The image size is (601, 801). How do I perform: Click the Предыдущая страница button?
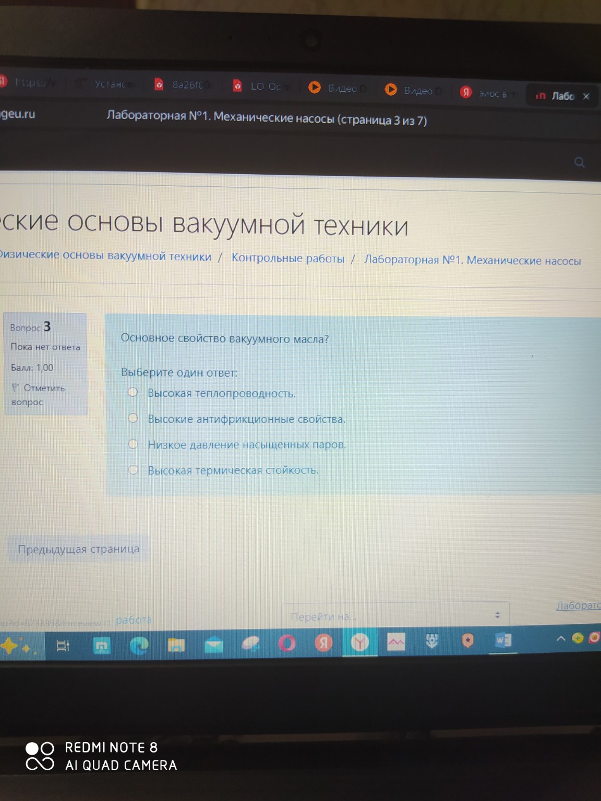79,548
